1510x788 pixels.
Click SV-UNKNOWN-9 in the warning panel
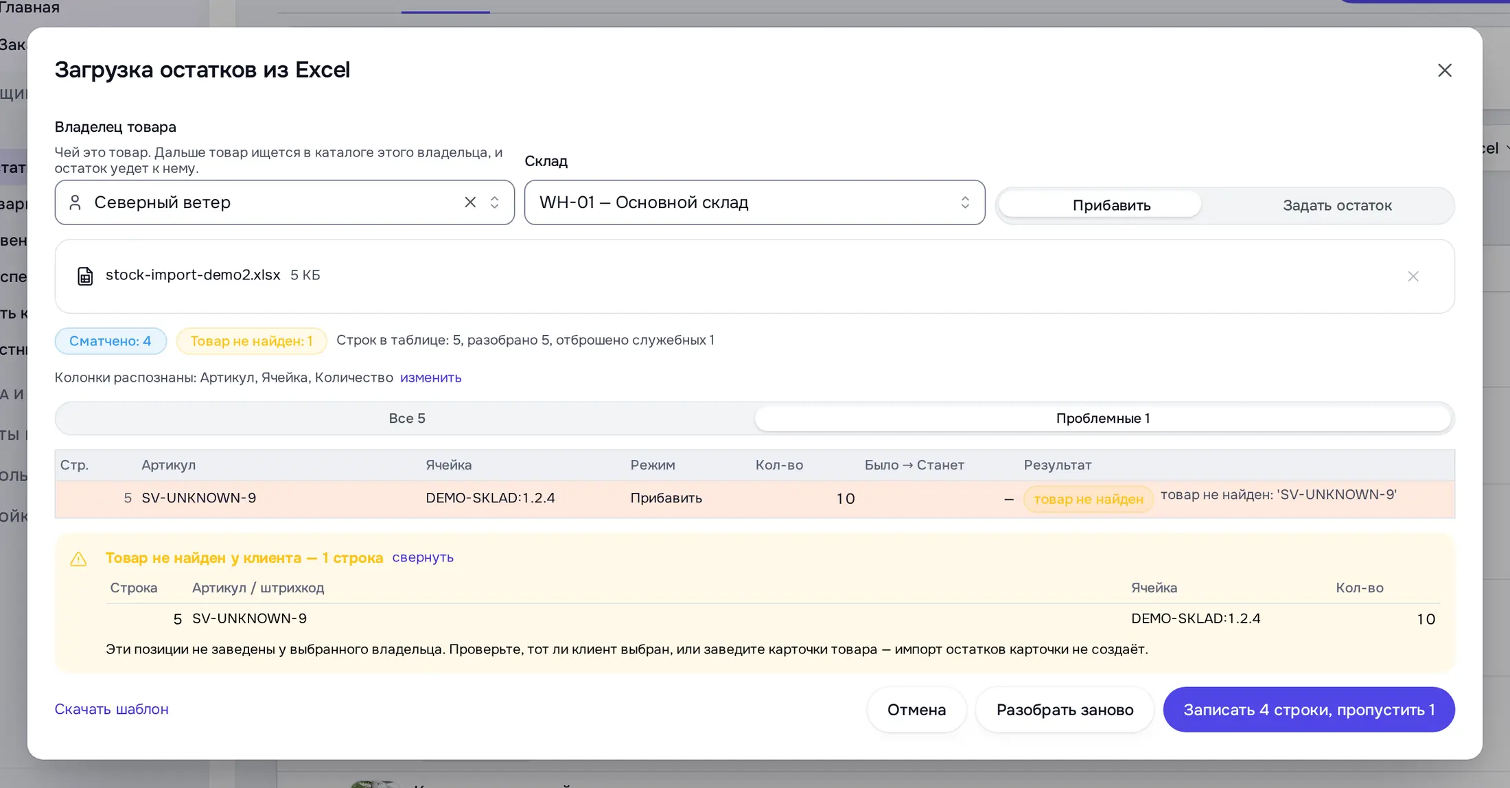pyautogui.click(x=249, y=618)
